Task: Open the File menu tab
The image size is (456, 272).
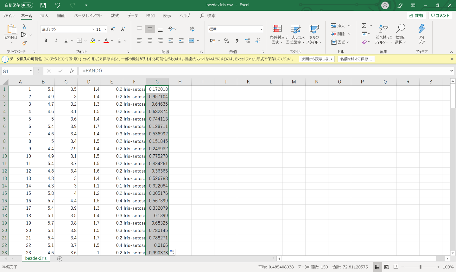Action: point(9,15)
